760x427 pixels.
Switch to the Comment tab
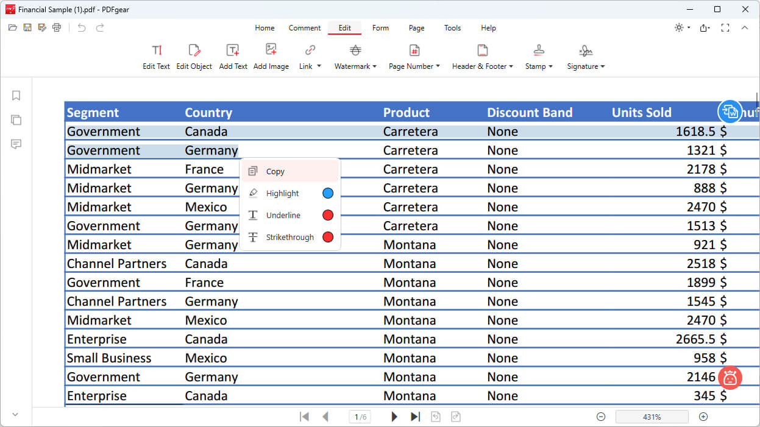point(304,28)
